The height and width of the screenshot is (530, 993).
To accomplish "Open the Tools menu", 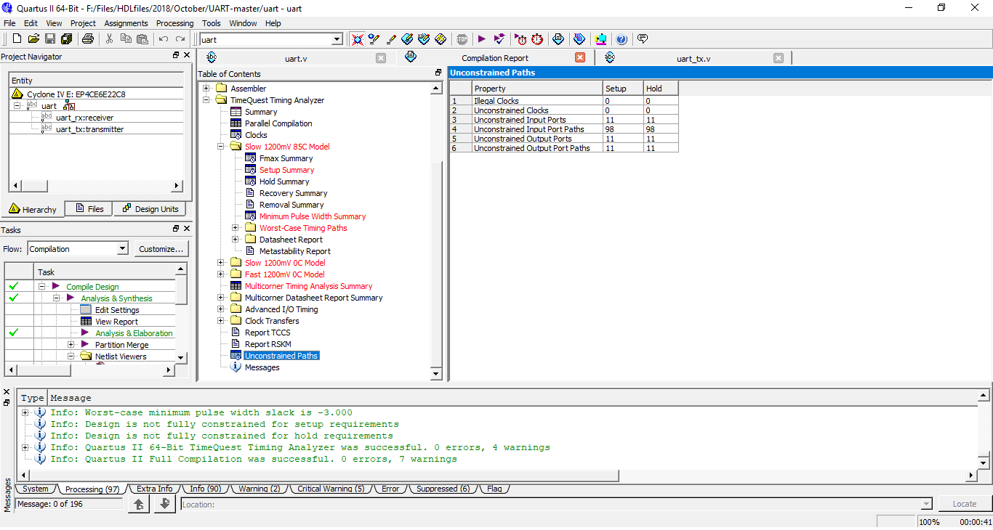I will (x=212, y=23).
